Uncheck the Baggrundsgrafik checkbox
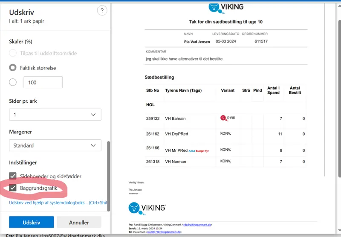 (x=13, y=188)
